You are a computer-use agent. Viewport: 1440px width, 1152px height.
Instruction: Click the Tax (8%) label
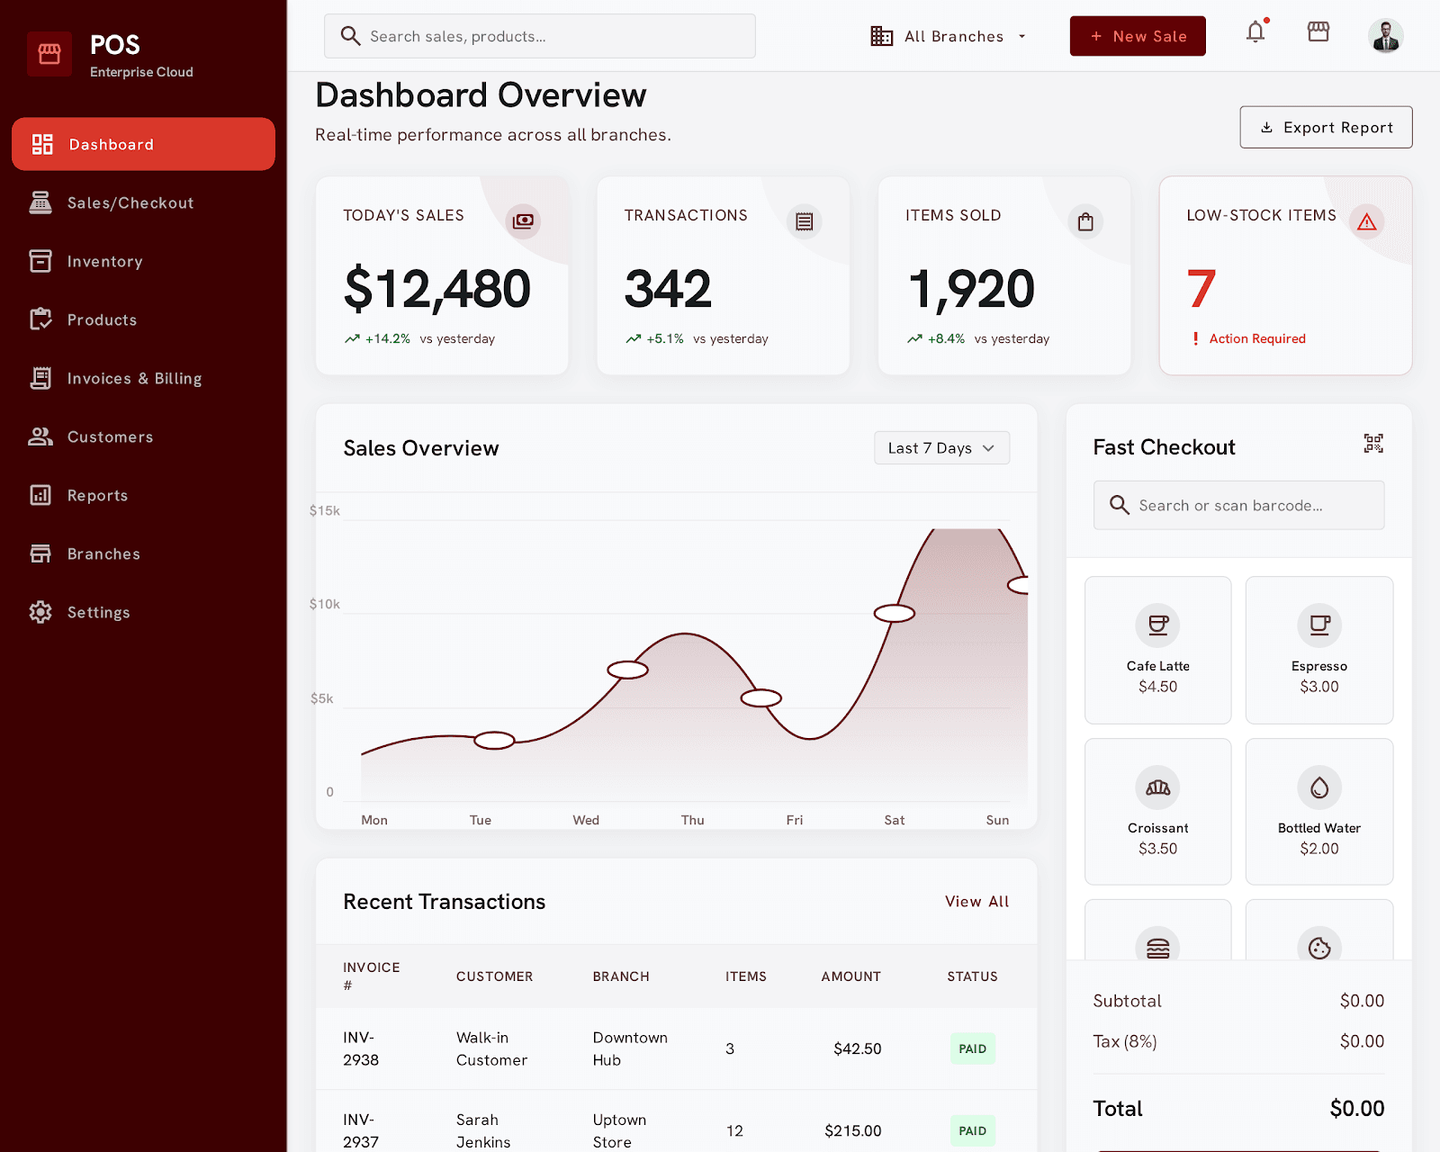[x=1125, y=1041]
